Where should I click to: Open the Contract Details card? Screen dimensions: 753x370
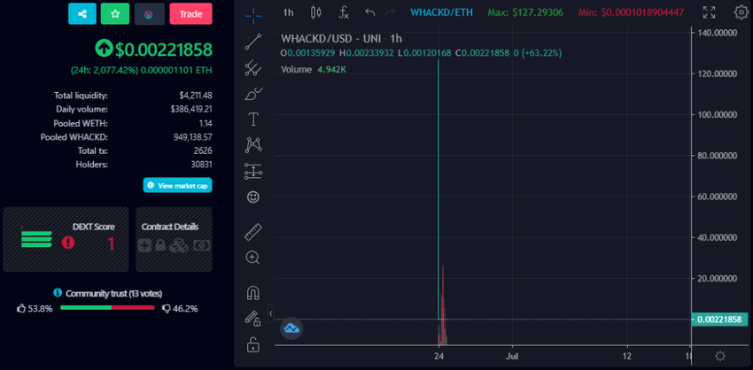coord(174,239)
